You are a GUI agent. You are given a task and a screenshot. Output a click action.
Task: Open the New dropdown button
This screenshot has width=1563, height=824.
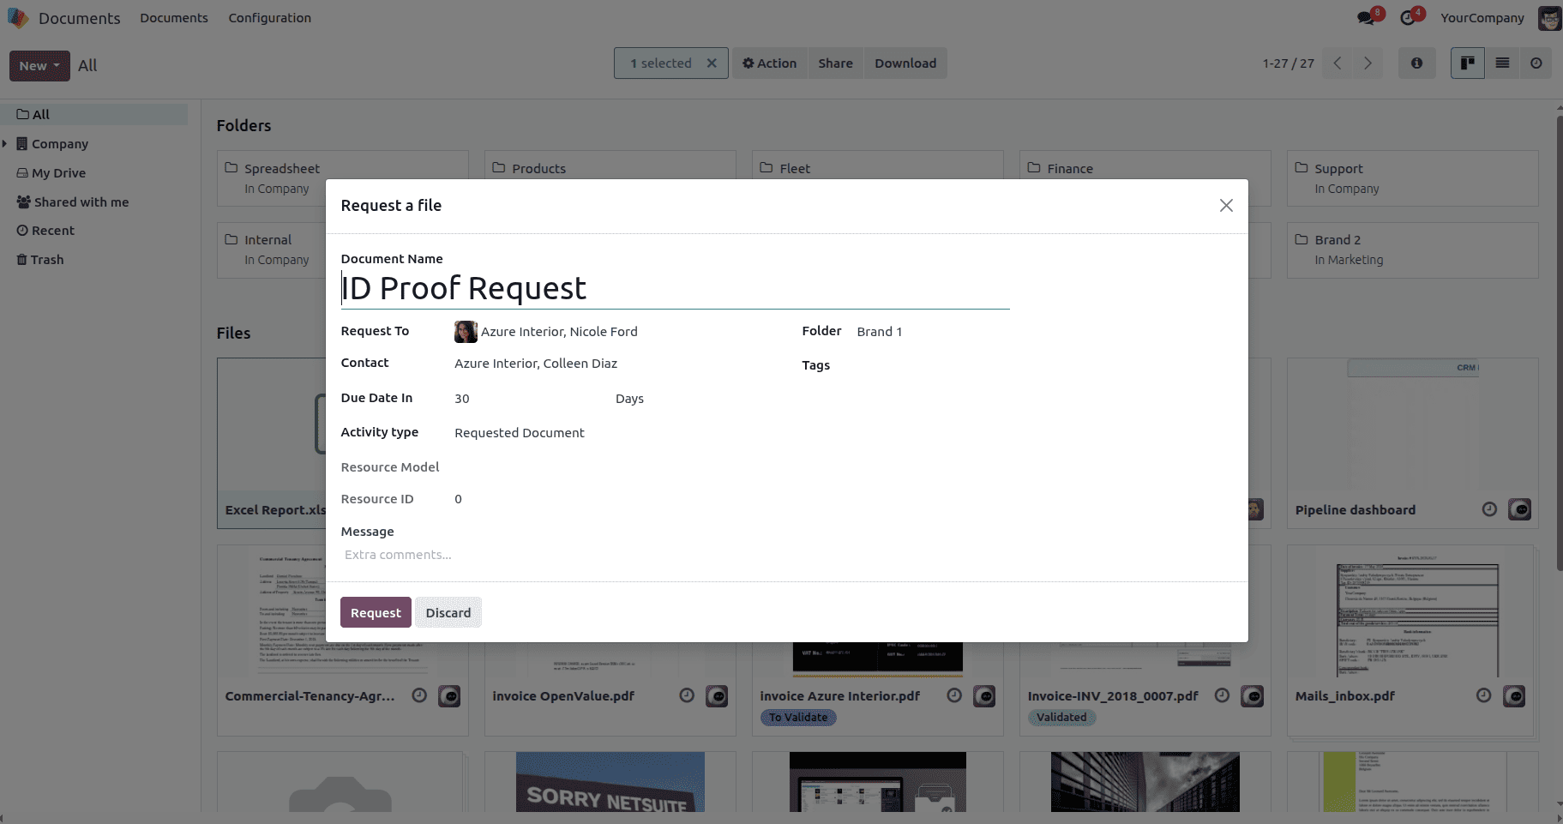[x=39, y=66]
